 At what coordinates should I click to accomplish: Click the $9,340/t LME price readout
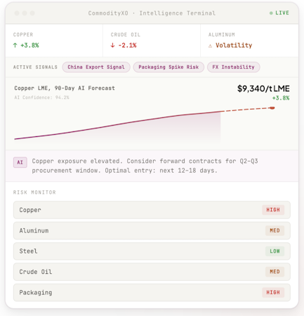point(263,88)
